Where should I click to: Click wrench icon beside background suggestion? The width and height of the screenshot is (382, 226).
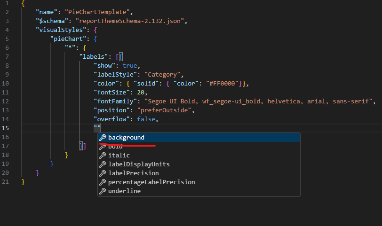103,138
